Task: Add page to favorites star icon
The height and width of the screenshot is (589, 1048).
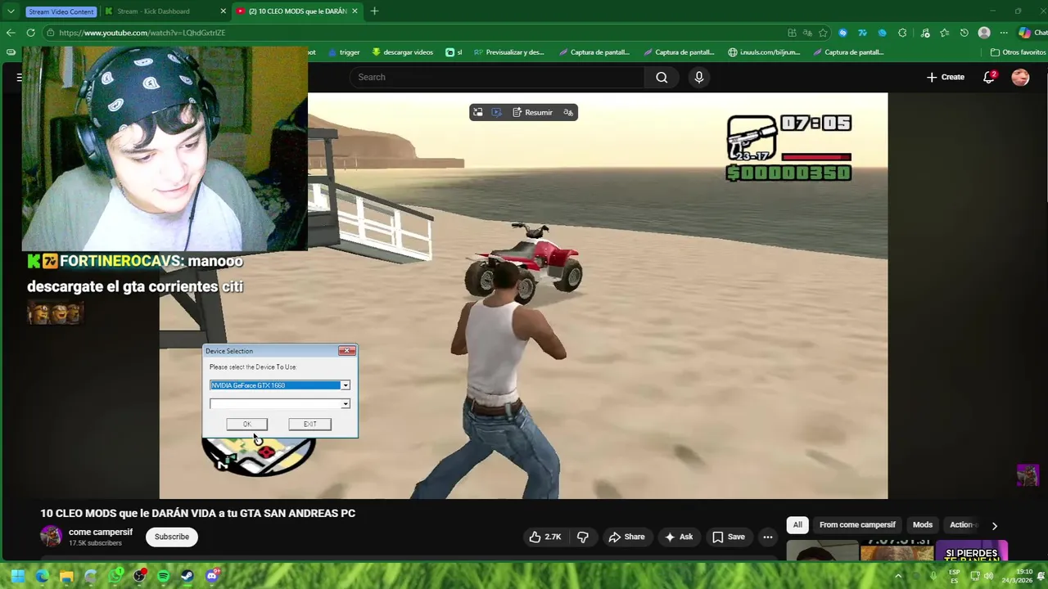Action: (823, 33)
